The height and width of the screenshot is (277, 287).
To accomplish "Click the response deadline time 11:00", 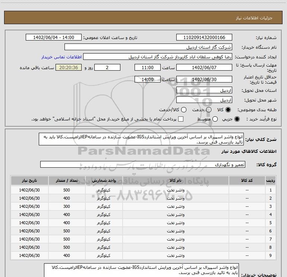I will pyautogui.click(x=148, y=67).
